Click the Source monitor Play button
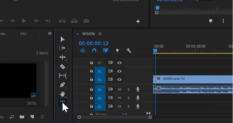 pos(24,21)
